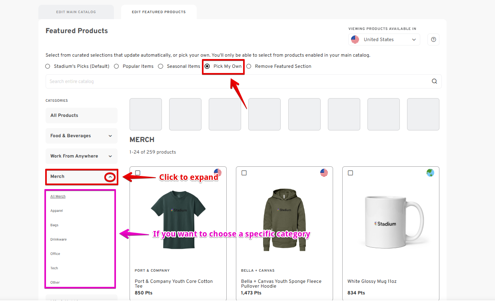Click US flag badge on Cotton Tee card

pos(218,172)
